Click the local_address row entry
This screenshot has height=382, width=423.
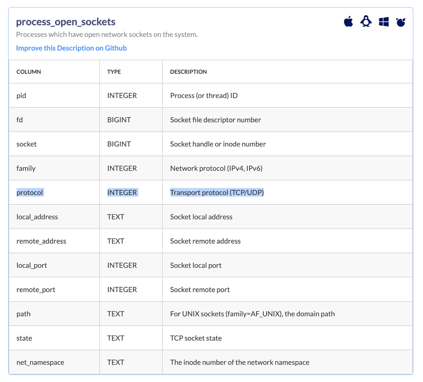(37, 216)
